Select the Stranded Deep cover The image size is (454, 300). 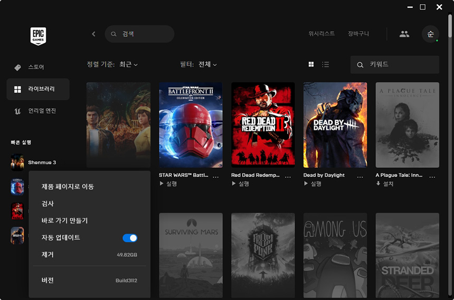[408, 256]
